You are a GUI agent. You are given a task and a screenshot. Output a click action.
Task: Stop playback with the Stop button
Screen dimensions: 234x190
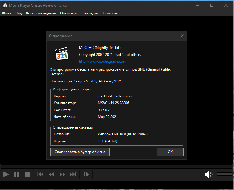pos(27,174)
